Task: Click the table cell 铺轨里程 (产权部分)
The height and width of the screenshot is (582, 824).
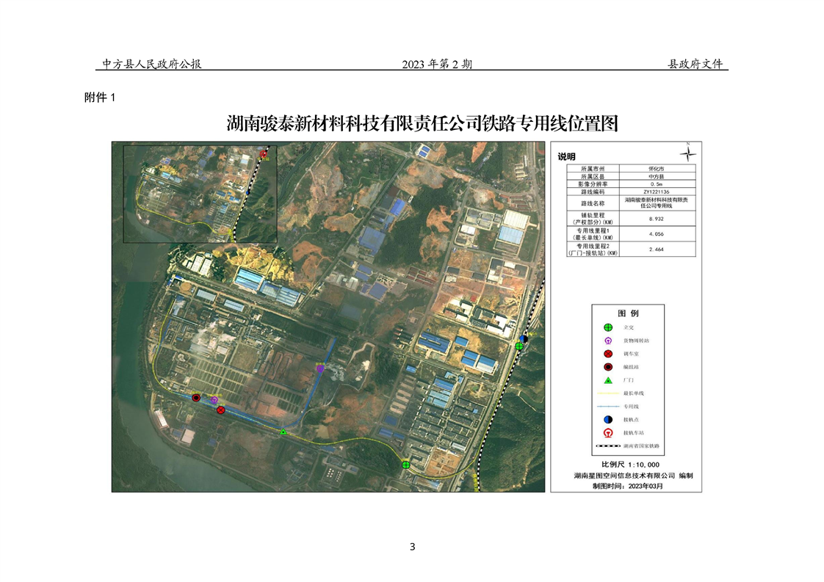Action: [x=593, y=219]
